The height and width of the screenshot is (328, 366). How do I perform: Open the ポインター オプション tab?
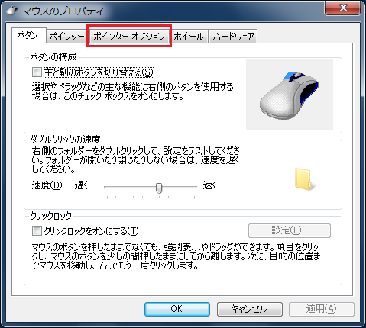click(129, 37)
